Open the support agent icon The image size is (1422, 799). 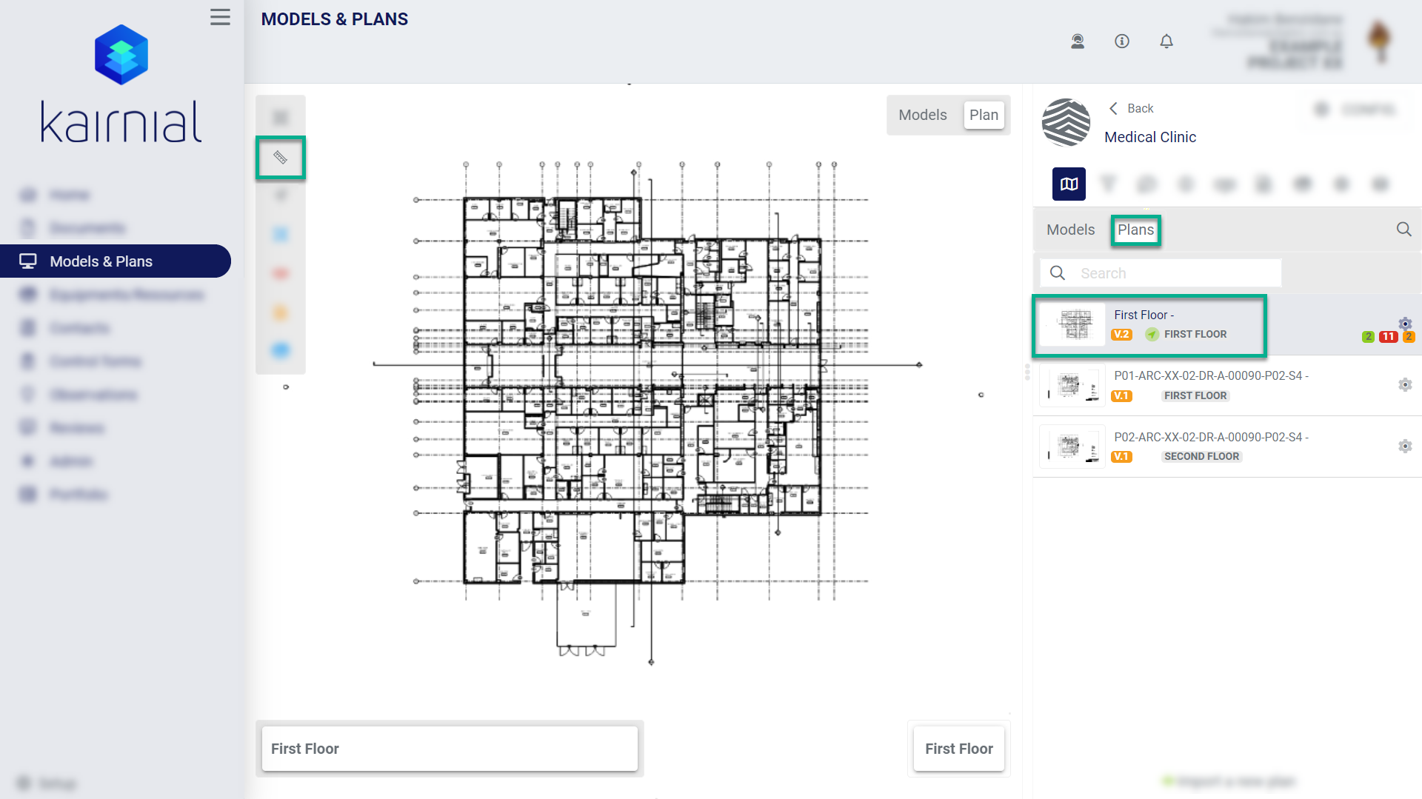click(1078, 41)
